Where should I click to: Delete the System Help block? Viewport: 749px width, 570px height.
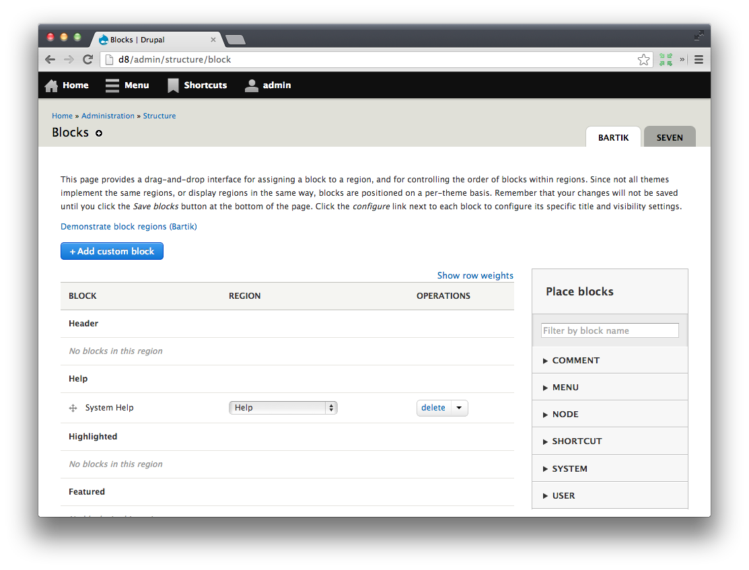coord(433,408)
